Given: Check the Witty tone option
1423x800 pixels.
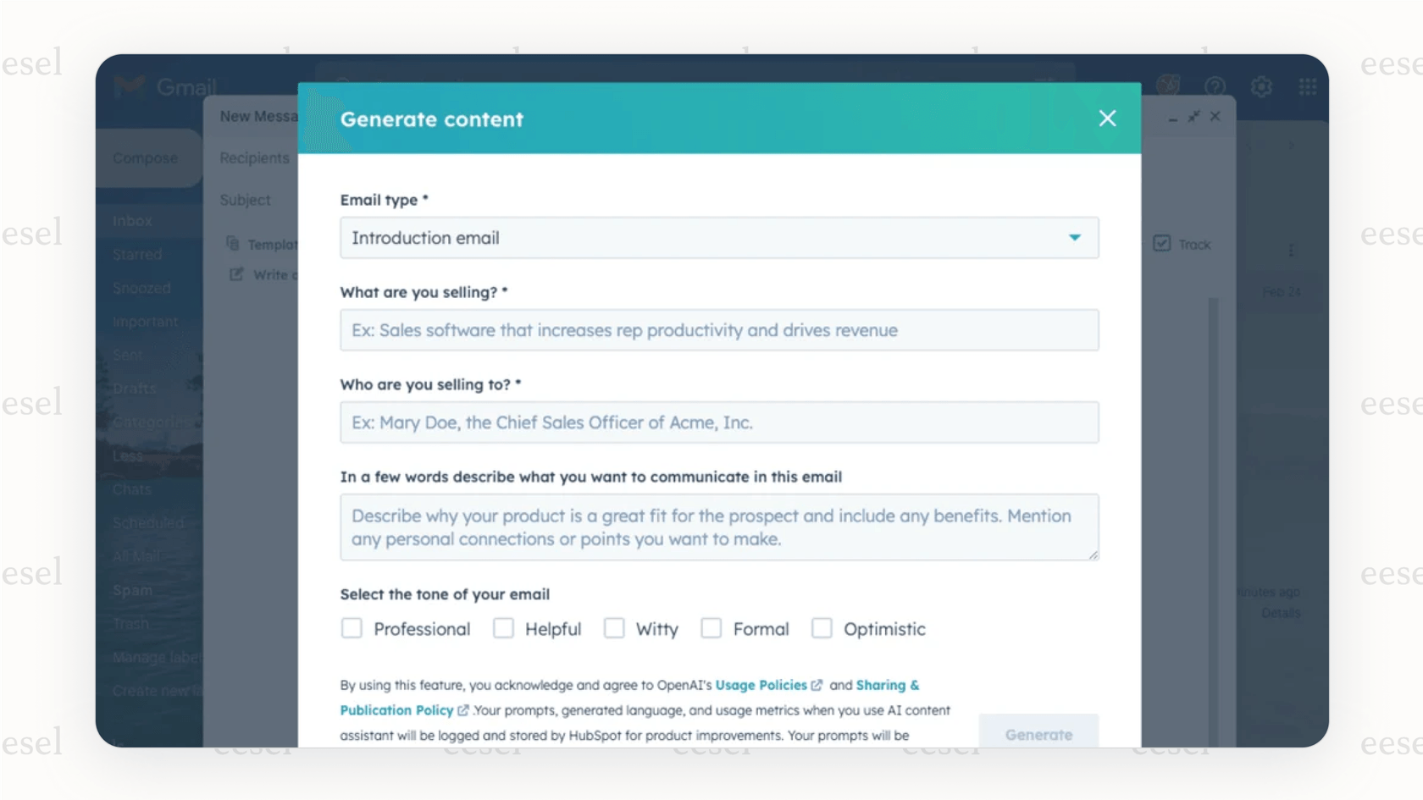Looking at the screenshot, I should tap(614, 628).
